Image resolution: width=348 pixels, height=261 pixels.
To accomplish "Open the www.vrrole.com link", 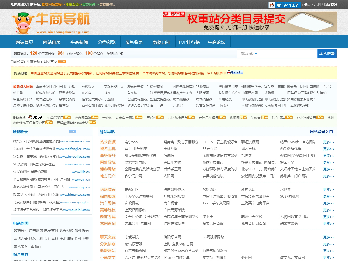I will (77, 164).
